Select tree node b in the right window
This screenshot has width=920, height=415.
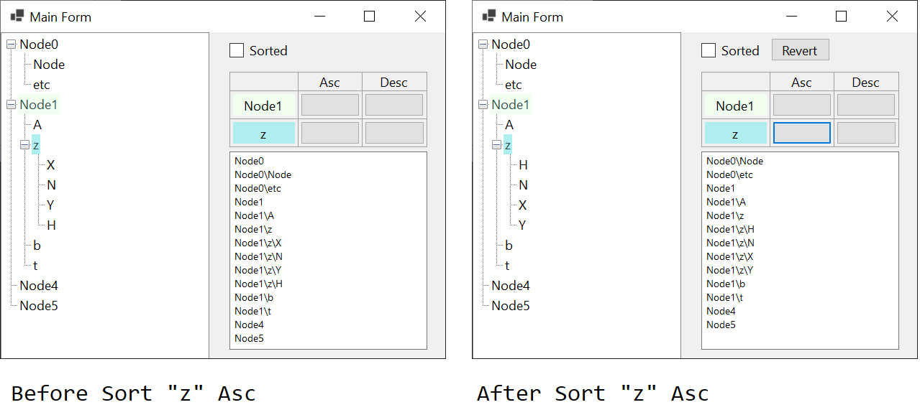[x=509, y=246]
